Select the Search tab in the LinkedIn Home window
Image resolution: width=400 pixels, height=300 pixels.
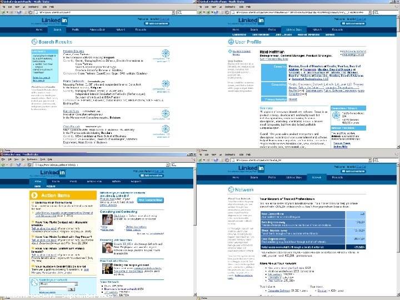(x=56, y=181)
